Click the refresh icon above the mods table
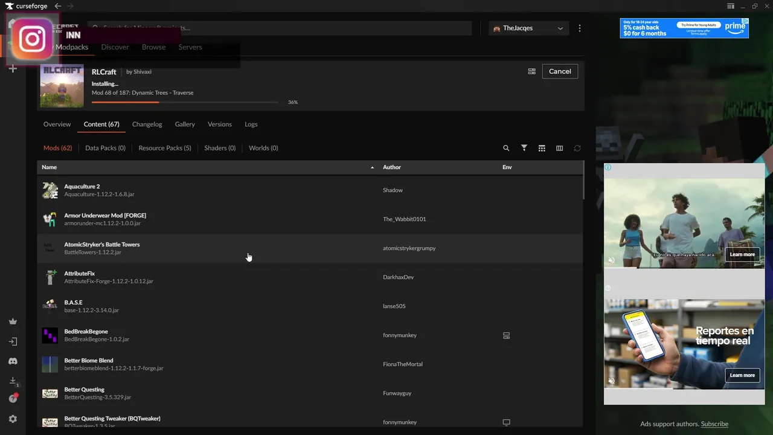Image resolution: width=773 pixels, height=435 pixels. [577, 148]
